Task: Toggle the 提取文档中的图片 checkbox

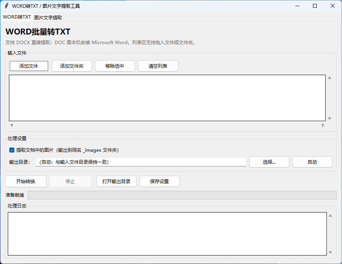Action: (12, 150)
